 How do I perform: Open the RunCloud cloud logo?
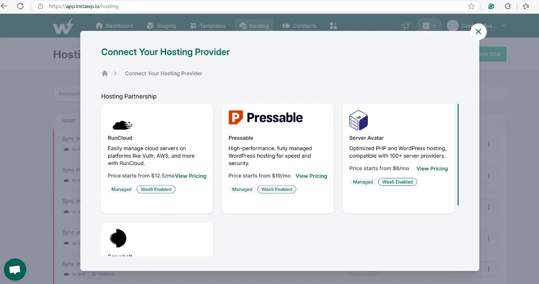tap(122, 125)
